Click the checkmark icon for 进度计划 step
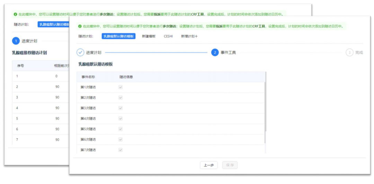The image size is (374, 184). pyautogui.click(x=80, y=53)
